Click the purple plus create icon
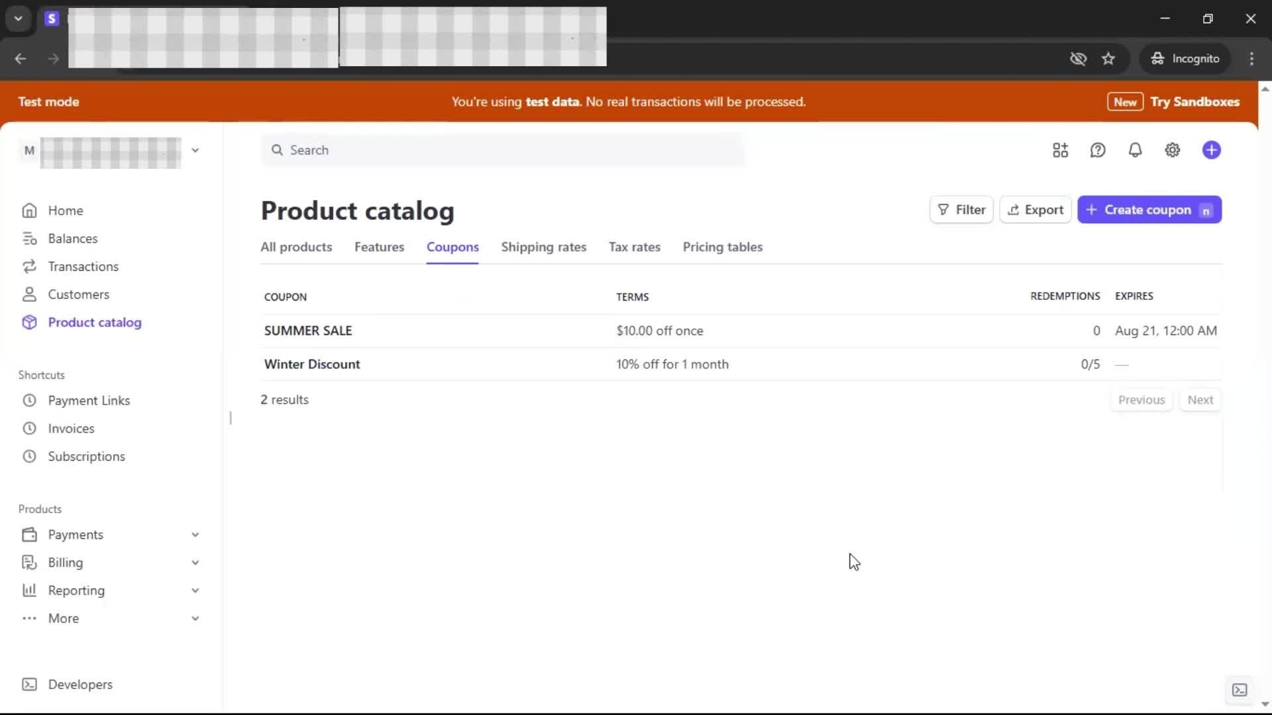 [1211, 150]
